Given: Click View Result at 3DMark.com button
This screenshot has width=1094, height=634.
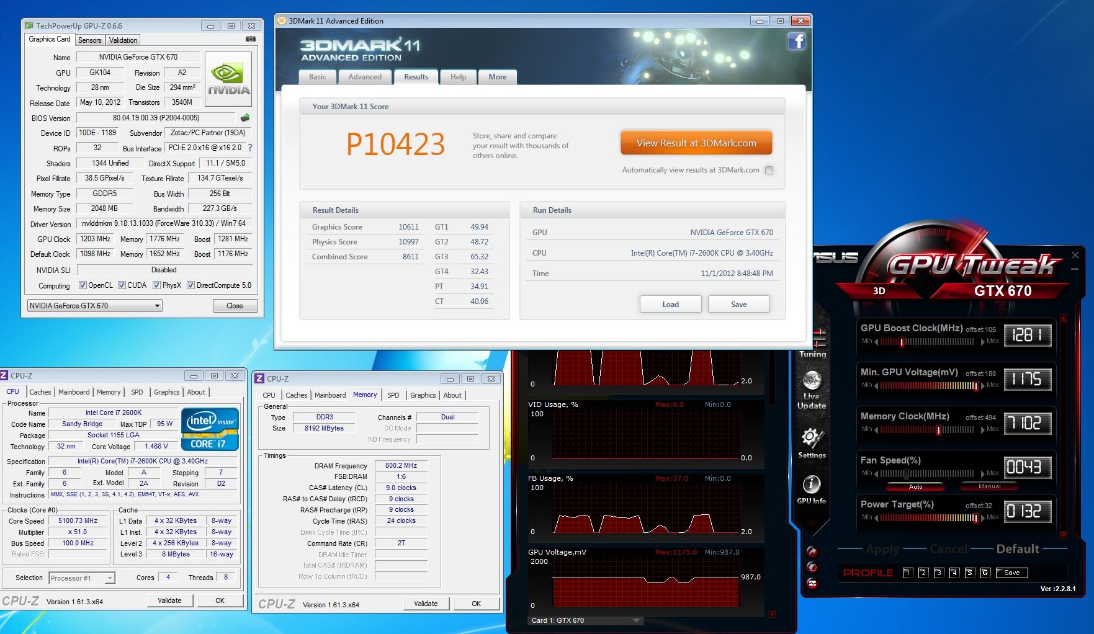Looking at the screenshot, I should 696,143.
